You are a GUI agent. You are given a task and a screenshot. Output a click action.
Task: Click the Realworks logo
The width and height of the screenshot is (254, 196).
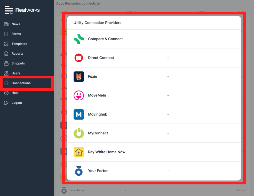pyautogui.click(x=22, y=10)
